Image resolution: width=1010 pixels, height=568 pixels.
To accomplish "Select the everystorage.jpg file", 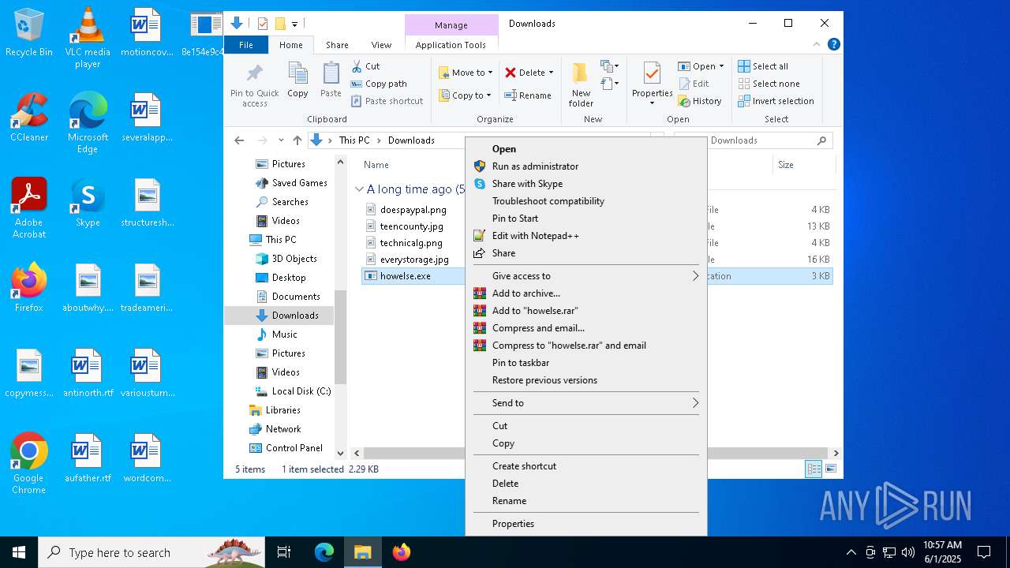I will [x=414, y=260].
